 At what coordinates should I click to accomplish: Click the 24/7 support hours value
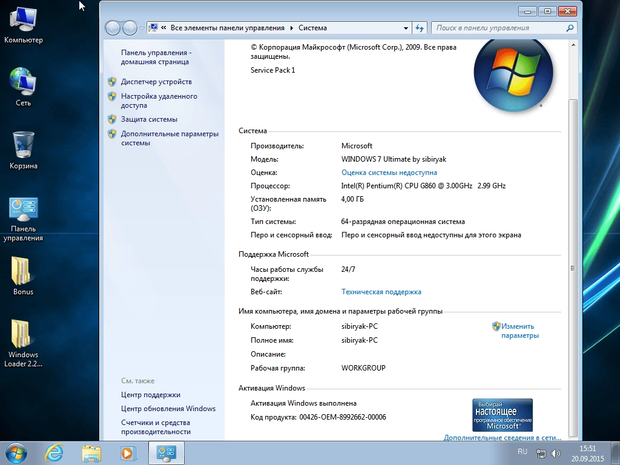(348, 269)
